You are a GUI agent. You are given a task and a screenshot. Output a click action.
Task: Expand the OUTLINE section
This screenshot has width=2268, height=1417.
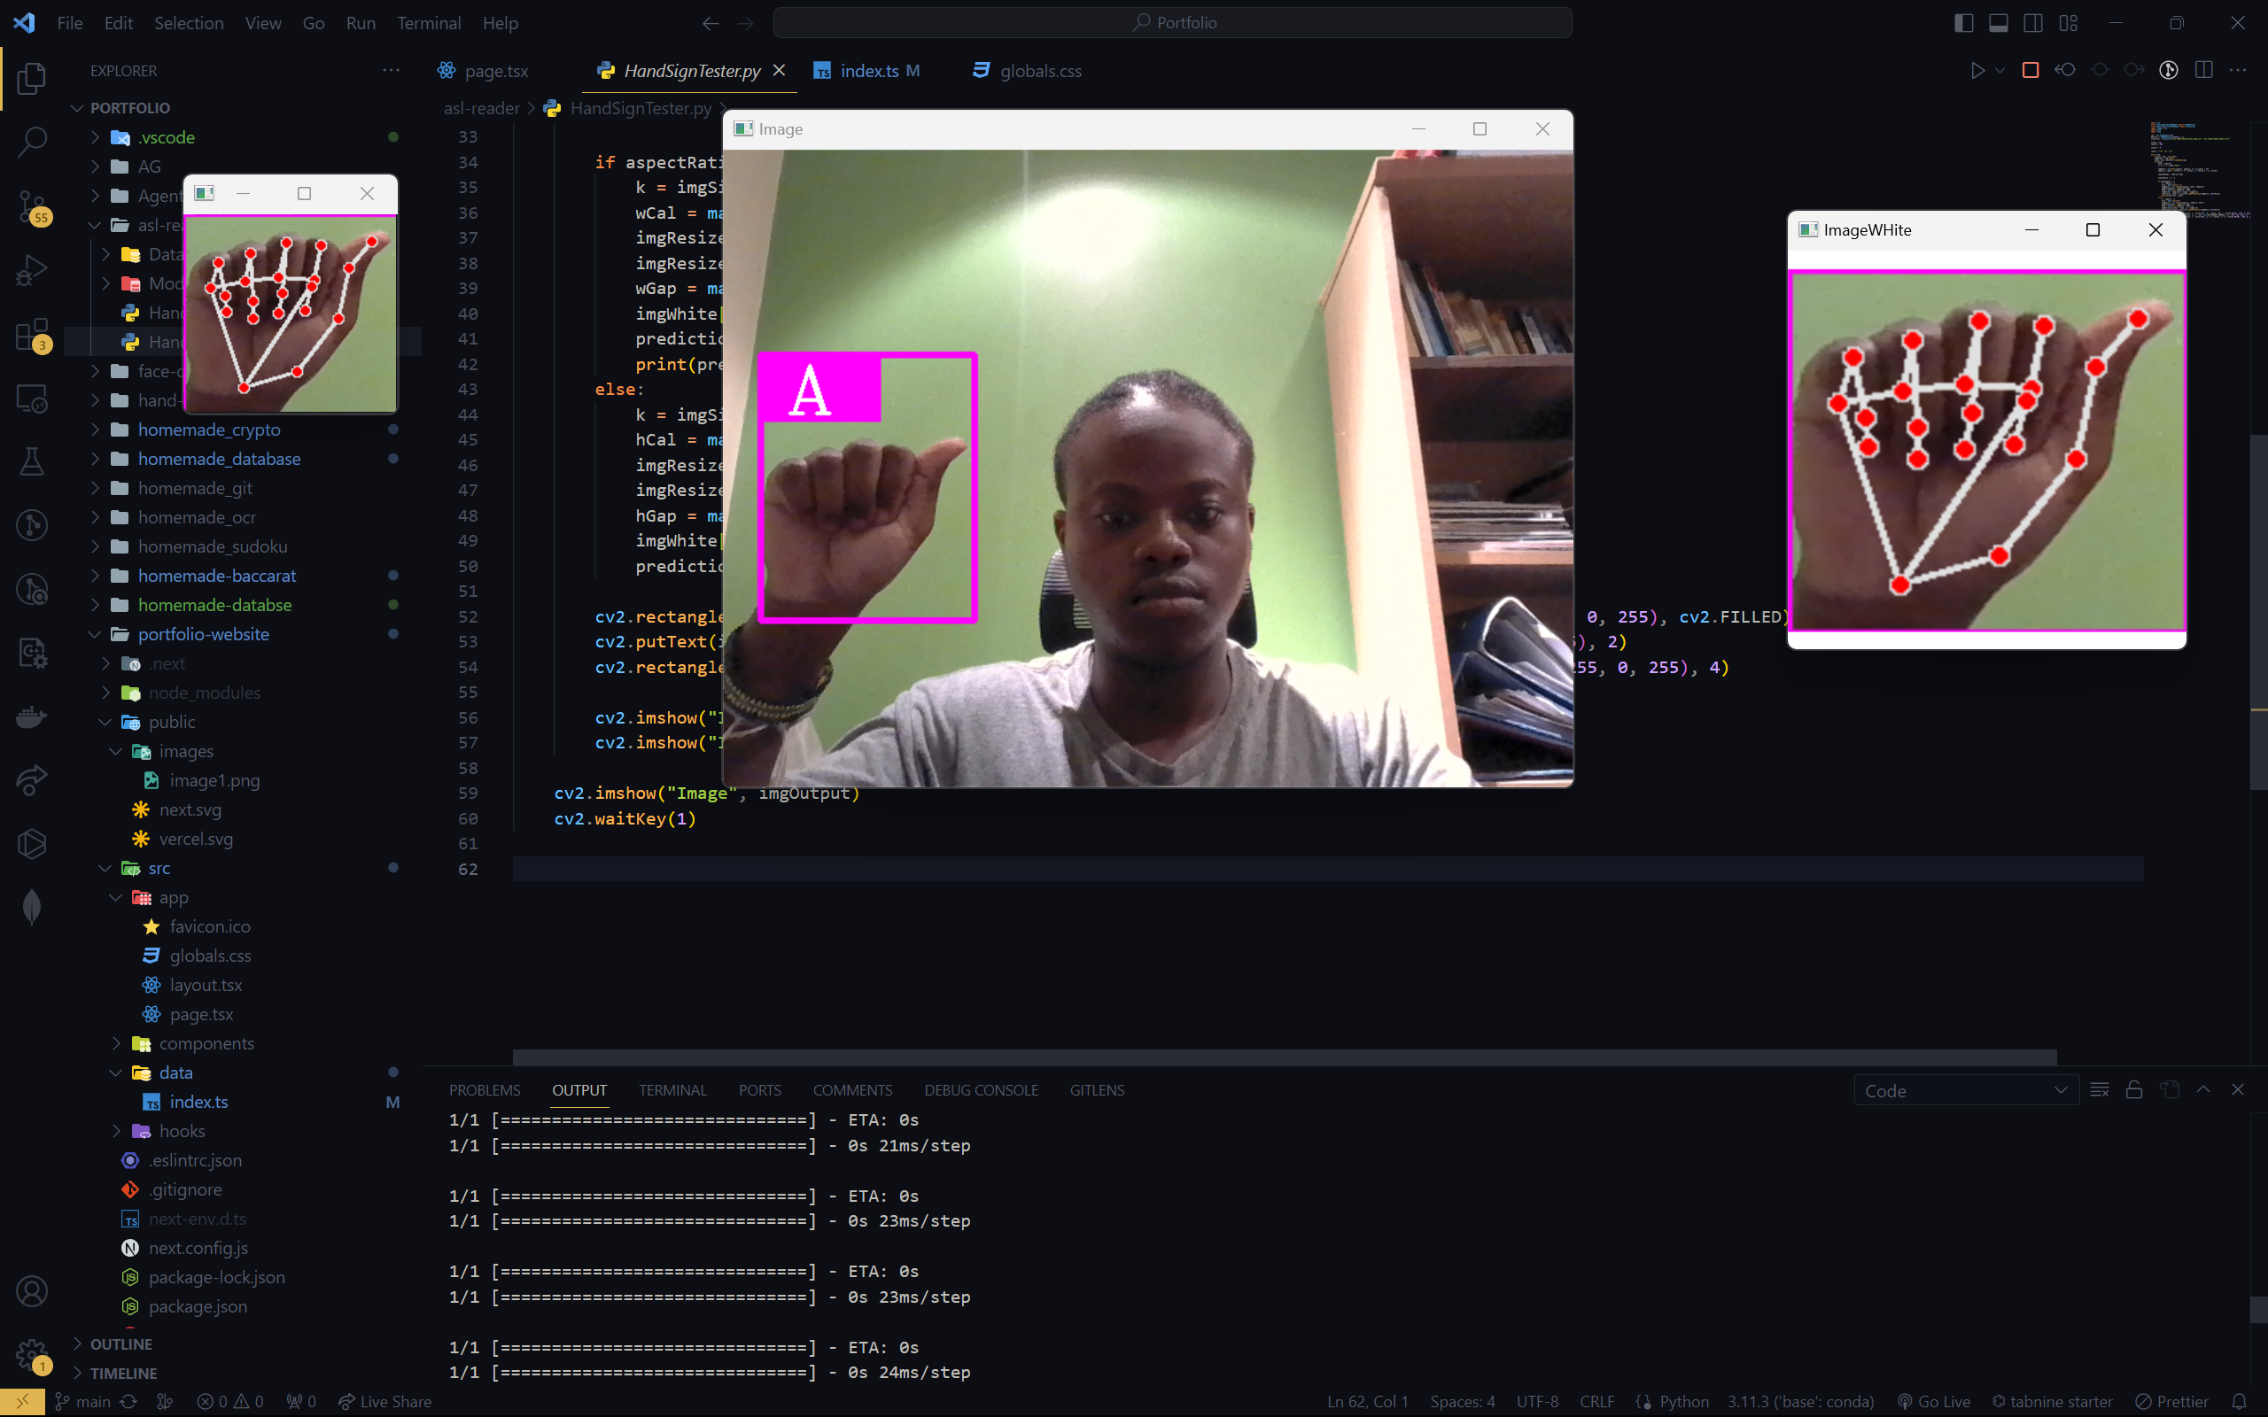[x=120, y=1343]
